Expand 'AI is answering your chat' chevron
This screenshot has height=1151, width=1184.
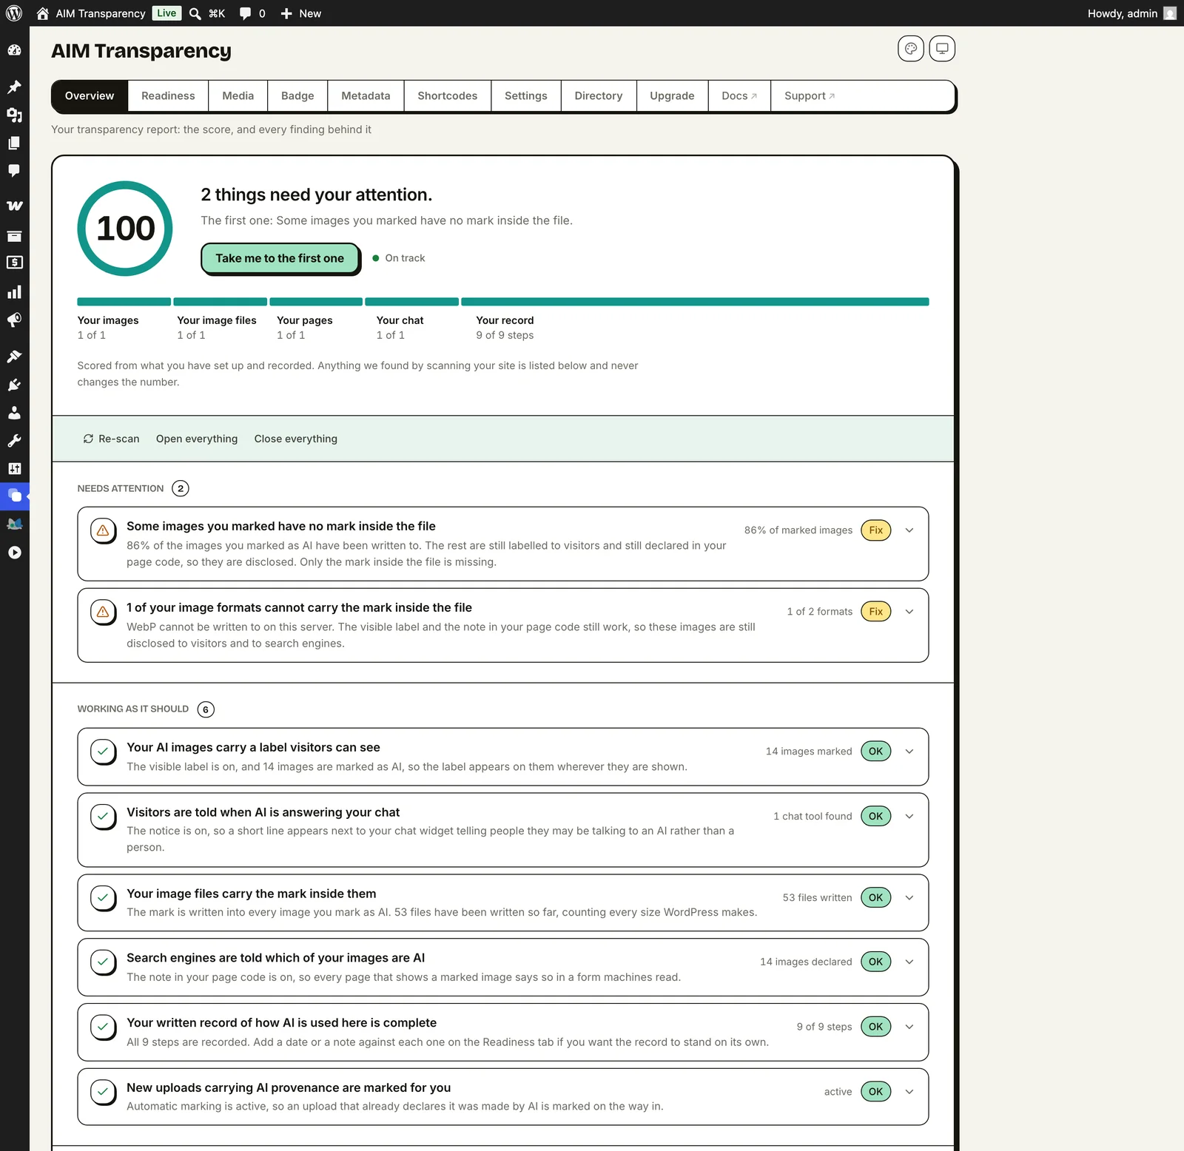(x=909, y=817)
